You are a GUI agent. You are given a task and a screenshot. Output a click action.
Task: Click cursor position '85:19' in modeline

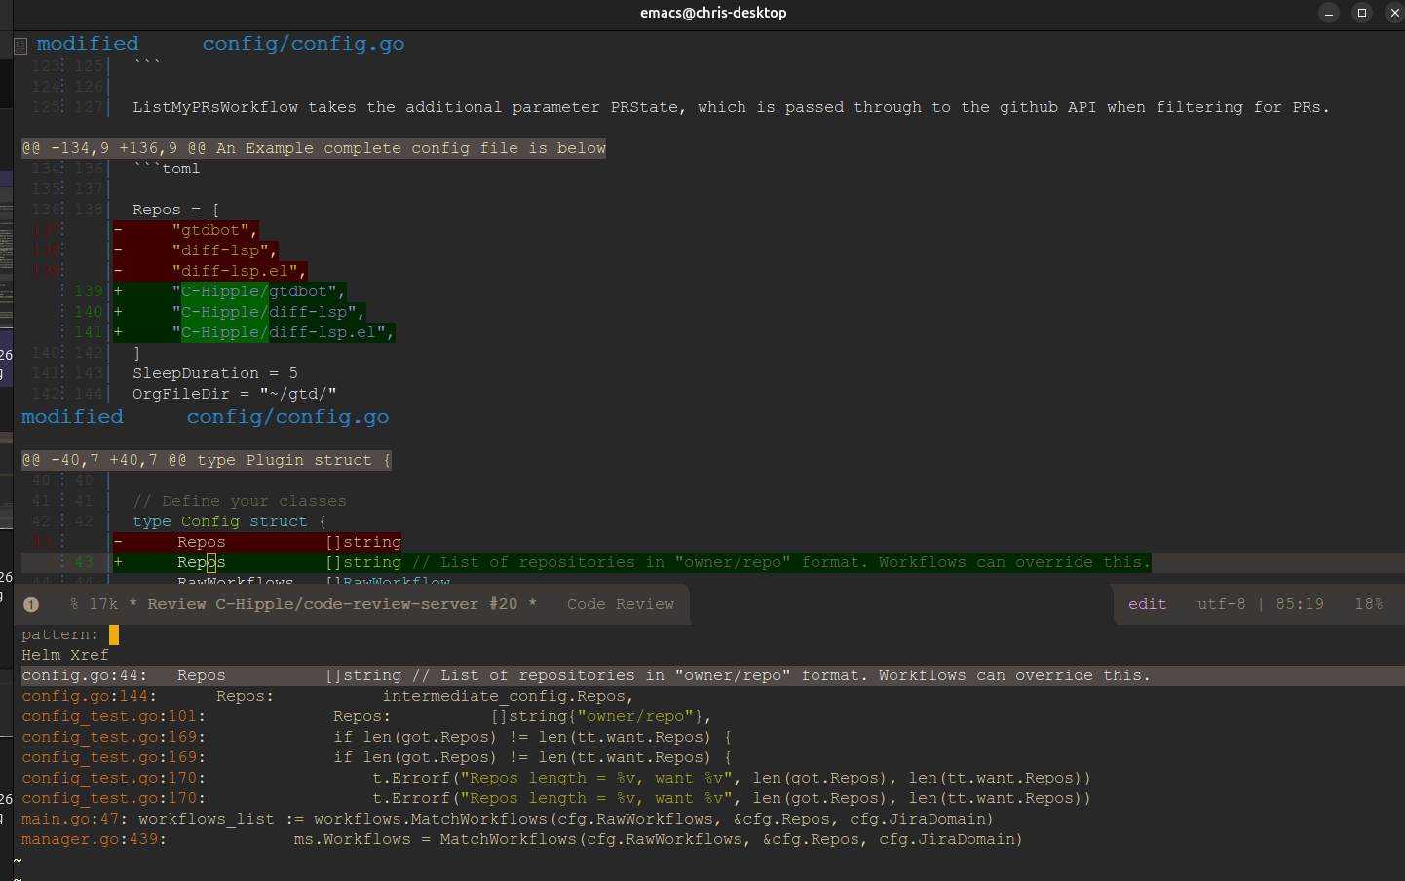coord(1300,604)
